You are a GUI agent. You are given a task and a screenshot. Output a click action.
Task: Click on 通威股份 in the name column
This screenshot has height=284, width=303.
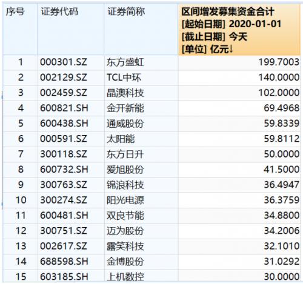125,124
